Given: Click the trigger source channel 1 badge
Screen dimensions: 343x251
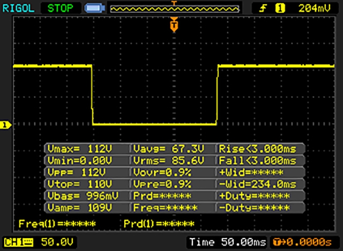Looking at the screenshot, I should pyautogui.click(x=280, y=9).
